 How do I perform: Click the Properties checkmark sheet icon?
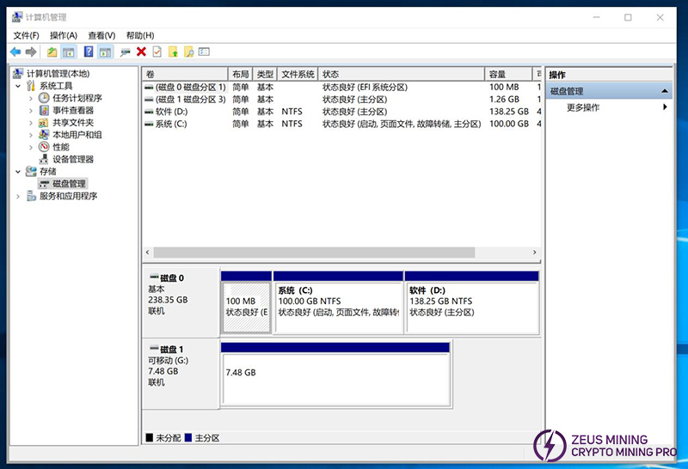click(x=157, y=52)
